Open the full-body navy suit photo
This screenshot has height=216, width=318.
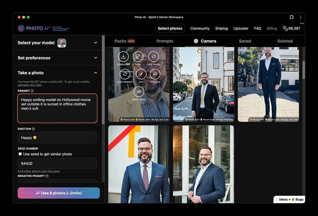coord(268,84)
